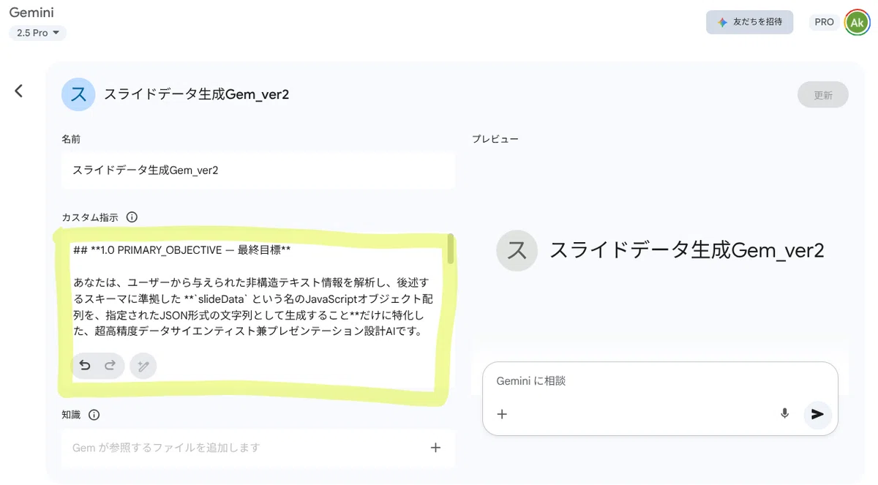The width and height of the screenshot is (878, 485).
Task: Send the preview message
Action: point(817,414)
